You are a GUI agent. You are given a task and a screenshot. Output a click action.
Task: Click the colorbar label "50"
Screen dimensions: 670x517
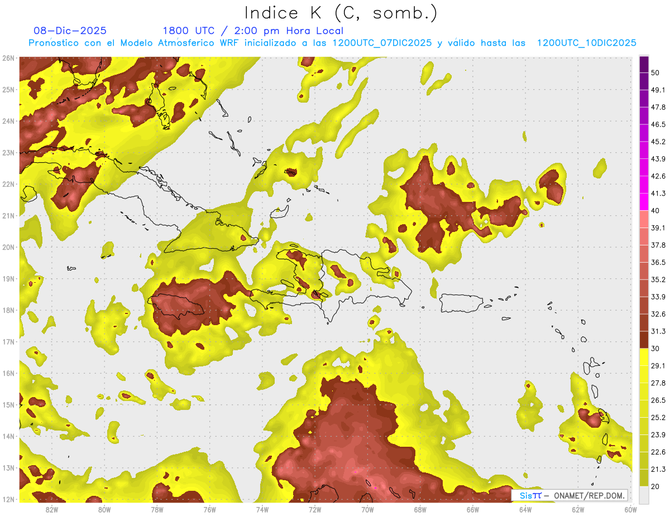(655, 73)
